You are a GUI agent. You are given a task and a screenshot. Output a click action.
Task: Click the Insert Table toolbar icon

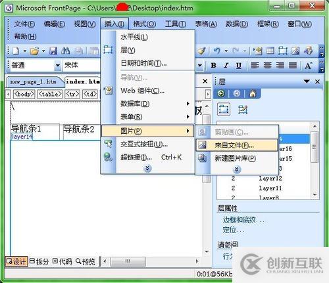click(270, 51)
